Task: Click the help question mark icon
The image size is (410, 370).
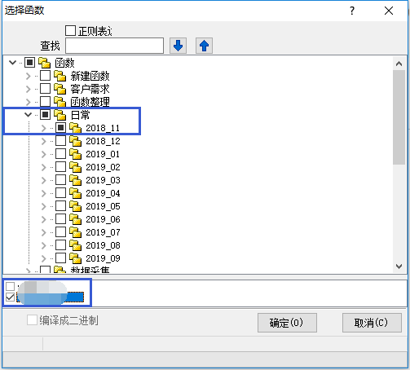Action: [352, 11]
